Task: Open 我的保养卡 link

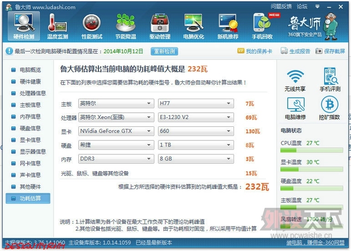Action: click(259, 51)
